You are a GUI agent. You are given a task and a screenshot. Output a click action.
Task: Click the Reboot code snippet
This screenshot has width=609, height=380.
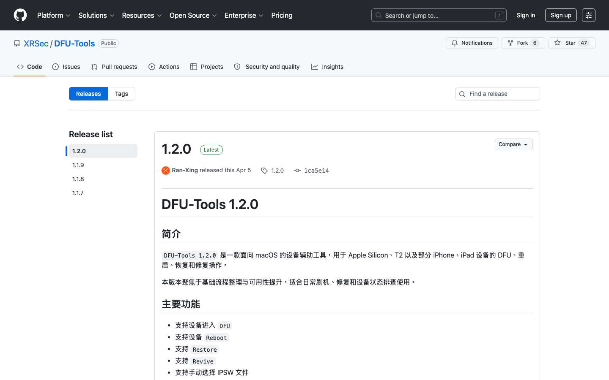[x=217, y=338]
